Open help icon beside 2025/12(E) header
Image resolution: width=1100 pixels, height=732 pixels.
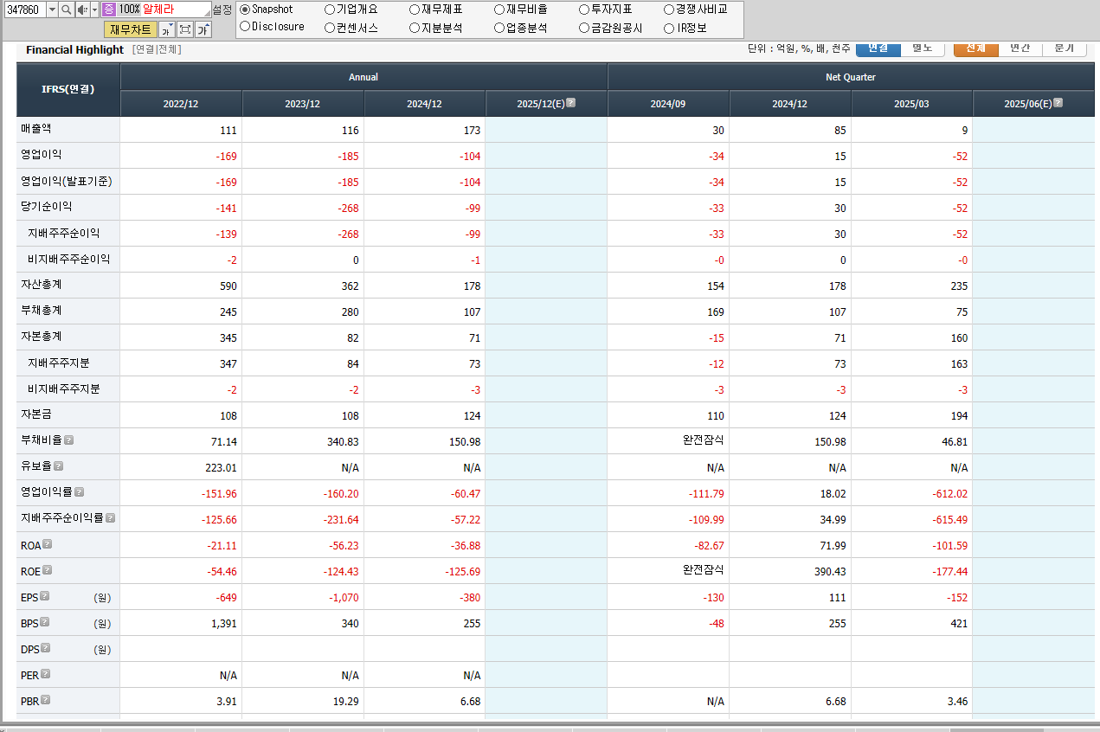[x=571, y=102]
